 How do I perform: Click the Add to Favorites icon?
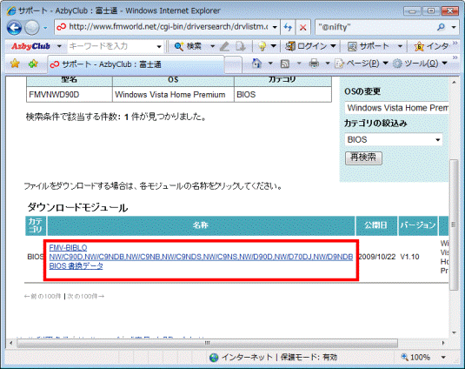(33, 64)
